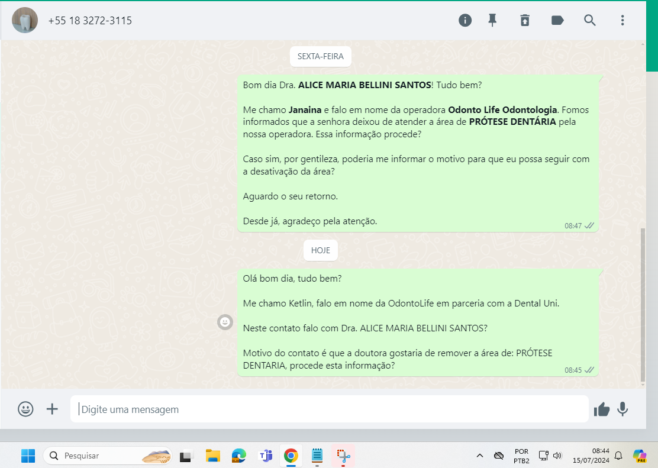Open Task View from the taskbar
This screenshot has width=658, height=468.
pos(186,456)
